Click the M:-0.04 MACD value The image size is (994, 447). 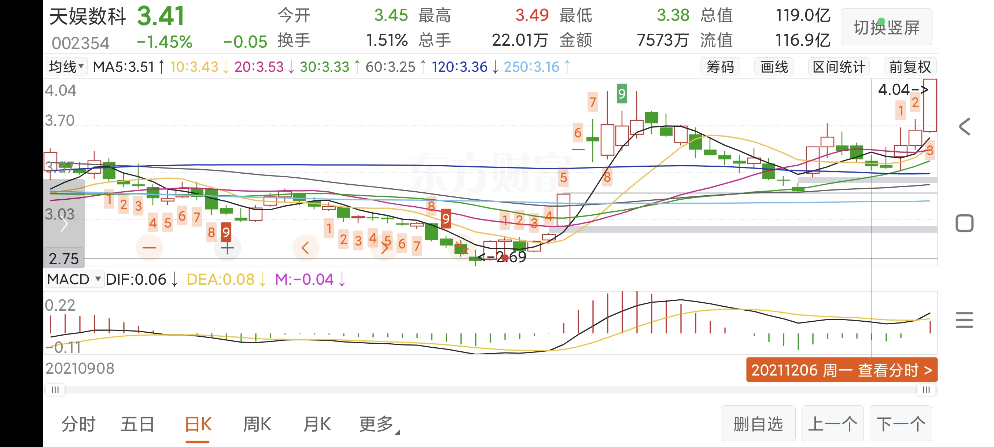310,279
